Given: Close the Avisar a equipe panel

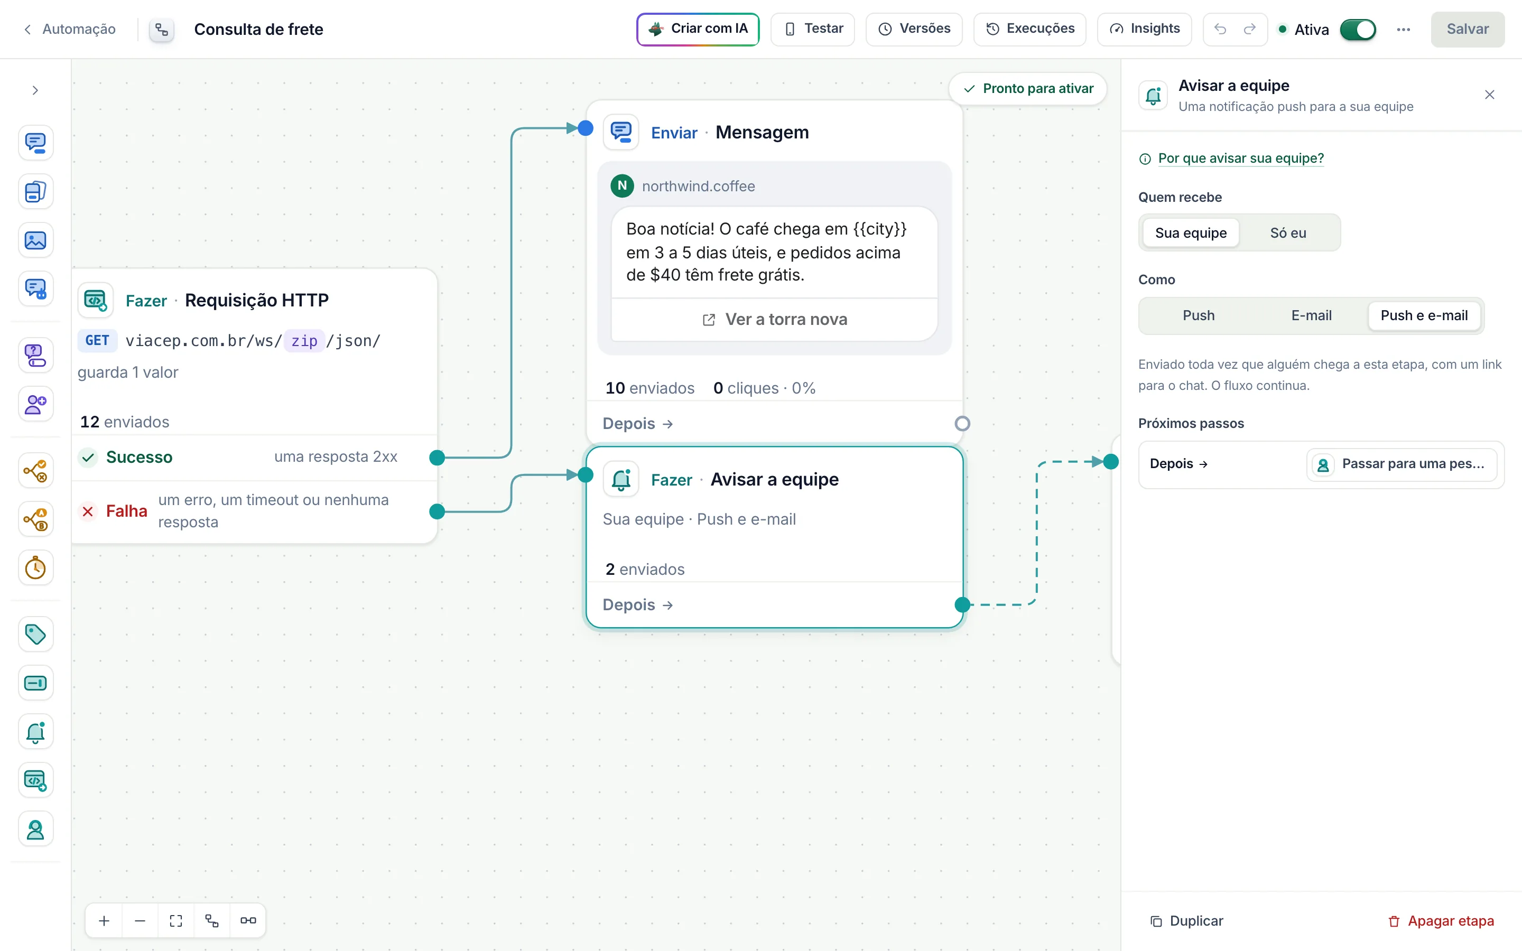Looking at the screenshot, I should (1489, 95).
